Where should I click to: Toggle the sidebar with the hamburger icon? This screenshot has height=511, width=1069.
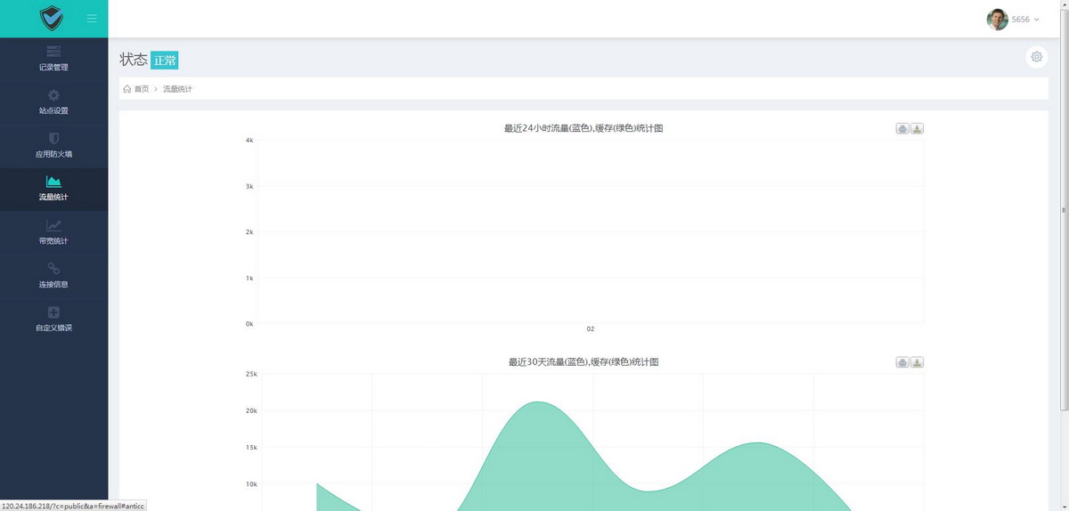click(x=92, y=19)
